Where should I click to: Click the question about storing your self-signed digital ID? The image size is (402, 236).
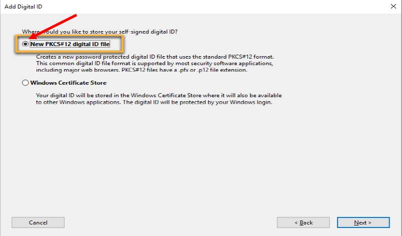pyautogui.click(x=99, y=32)
